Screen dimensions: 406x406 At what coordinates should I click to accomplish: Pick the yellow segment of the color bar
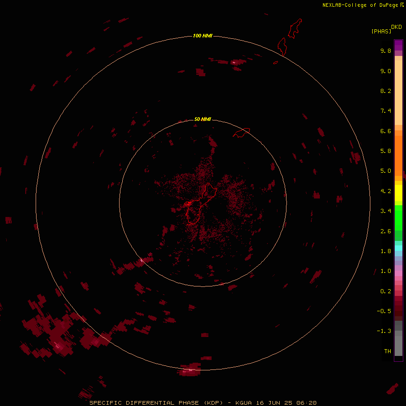click(x=398, y=193)
